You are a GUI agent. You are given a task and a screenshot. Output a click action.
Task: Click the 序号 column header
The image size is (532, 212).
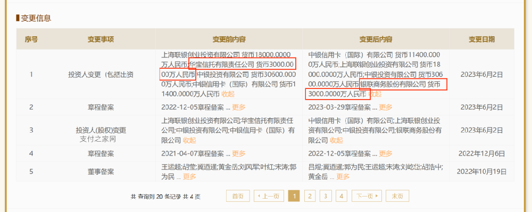coord(31,39)
